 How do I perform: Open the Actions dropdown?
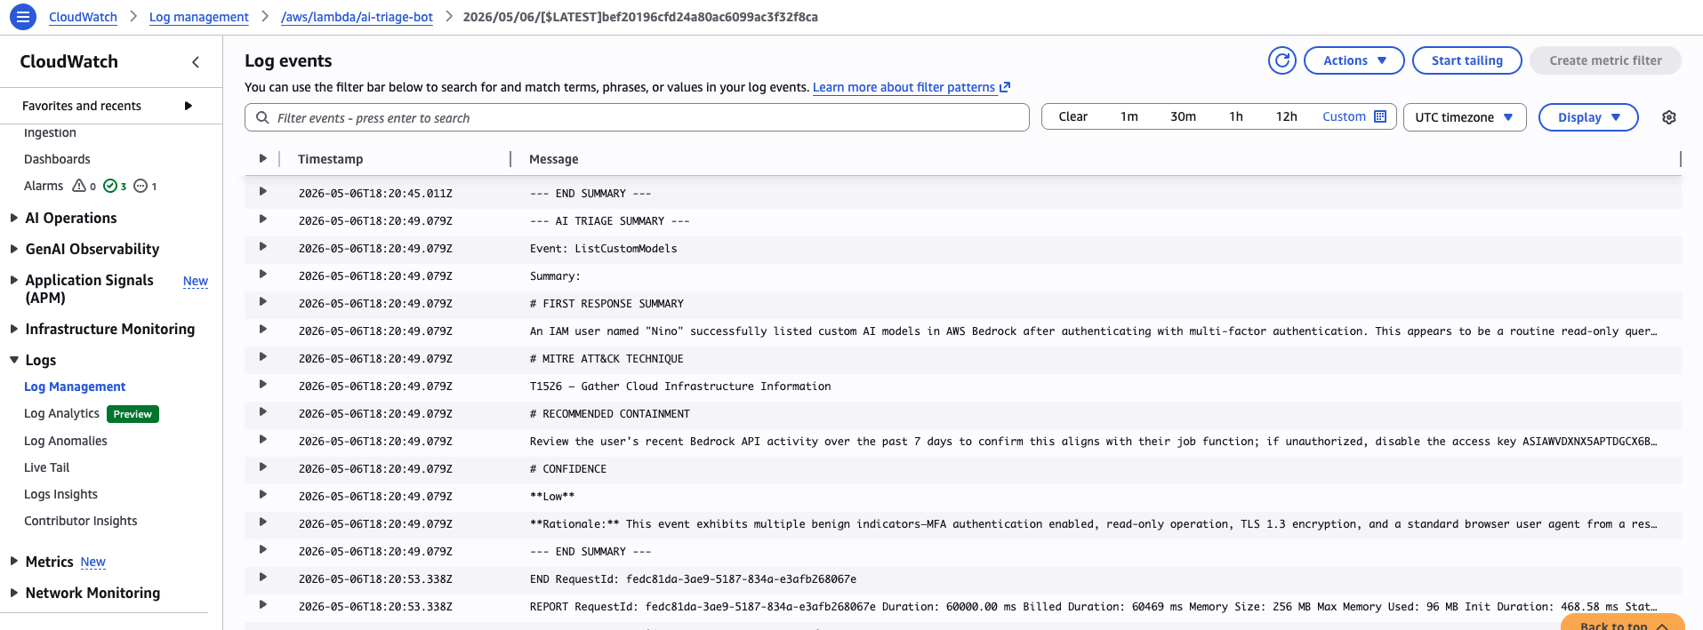[1354, 60]
